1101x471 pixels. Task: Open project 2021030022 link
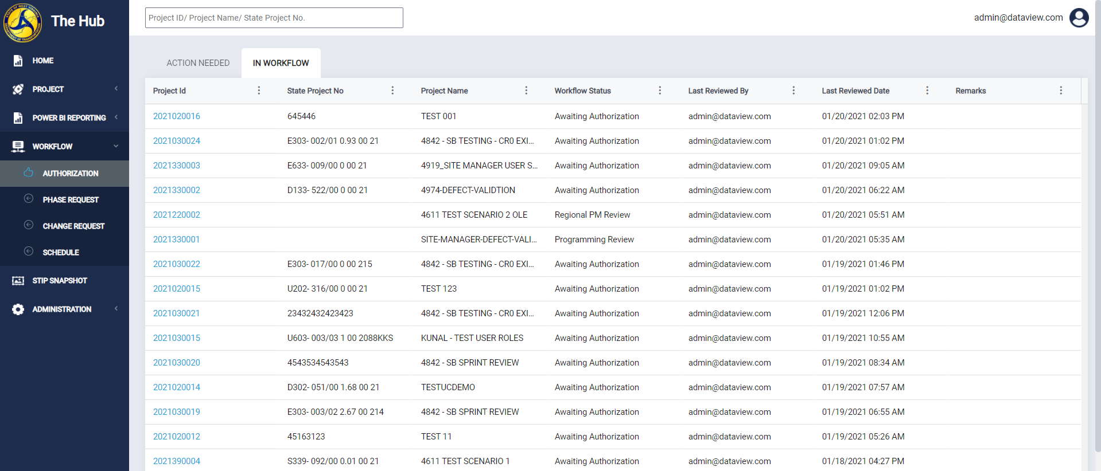[x=177, y=264]
